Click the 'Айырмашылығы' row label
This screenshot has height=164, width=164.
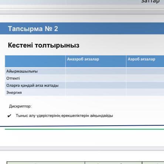pyautogui.click(x=22, y=71)
